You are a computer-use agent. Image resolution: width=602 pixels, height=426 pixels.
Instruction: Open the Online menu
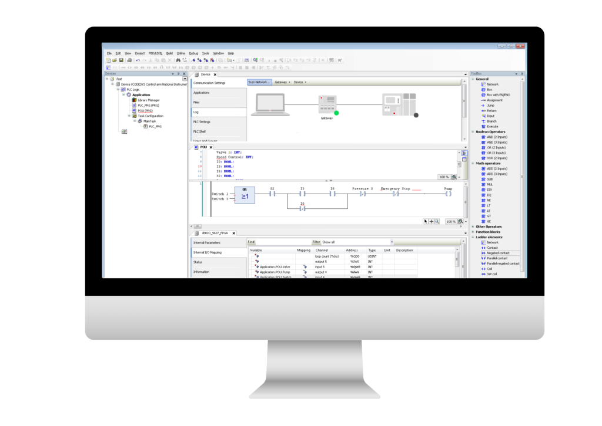coord(181,53)
